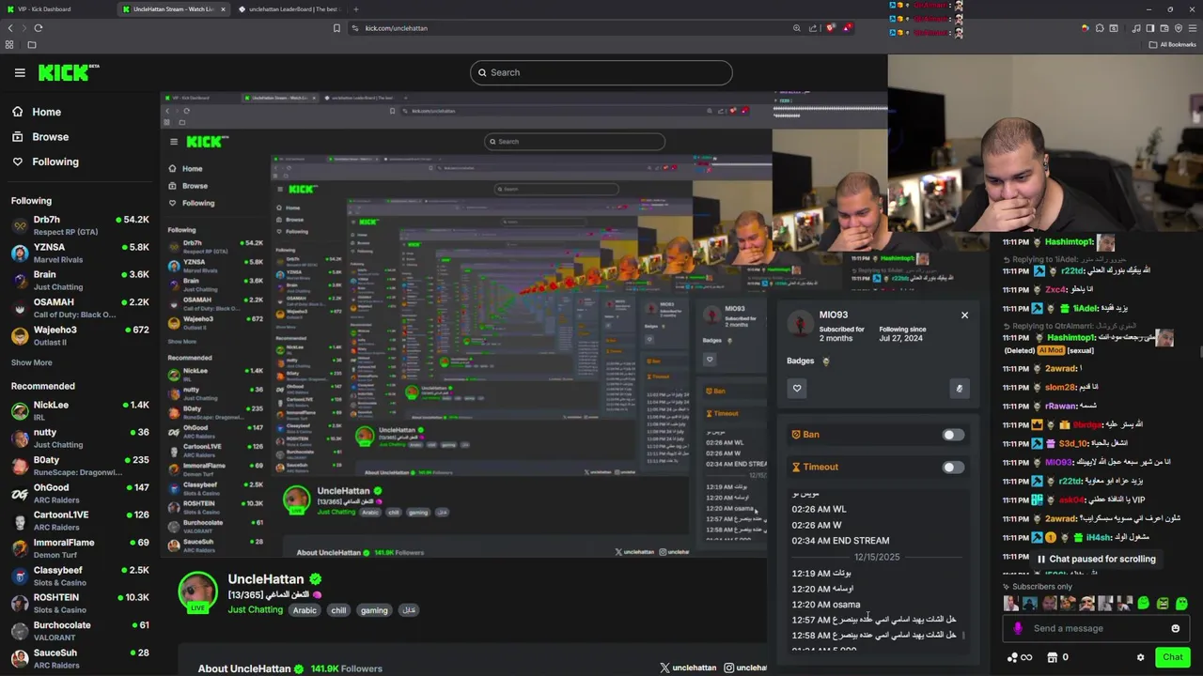Reload the kick.com page
The image size is (1203, 676).
coord(39,28)
